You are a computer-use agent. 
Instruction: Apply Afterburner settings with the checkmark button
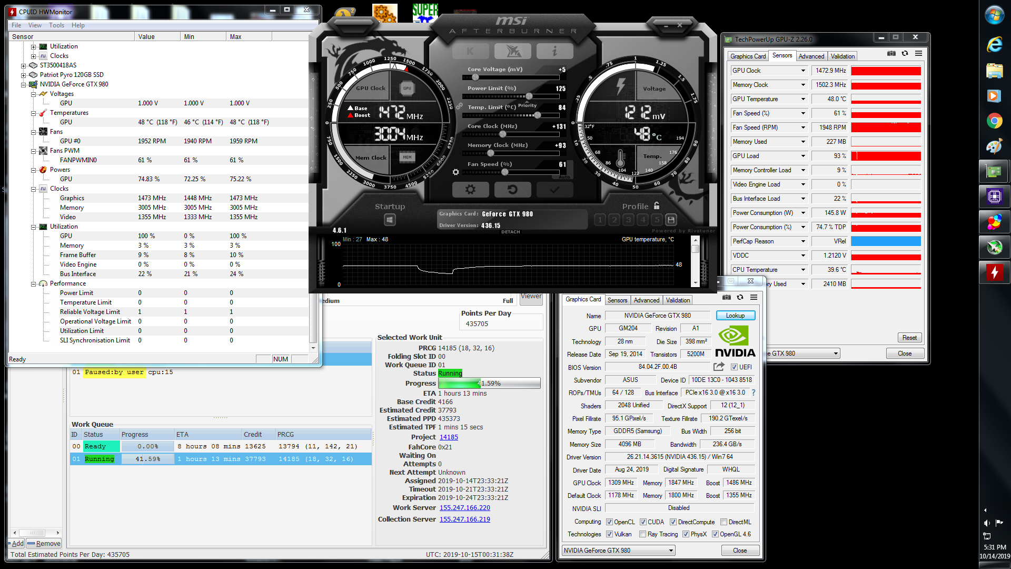point(554,189)
